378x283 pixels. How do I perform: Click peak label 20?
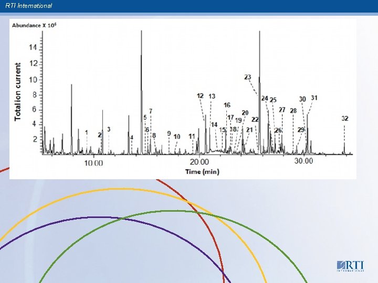click(245, 113)
